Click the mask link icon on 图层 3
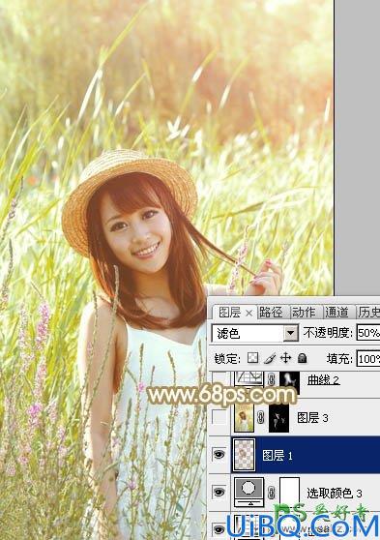The height and width of the screenshot is (540, 380). point(260,418)
